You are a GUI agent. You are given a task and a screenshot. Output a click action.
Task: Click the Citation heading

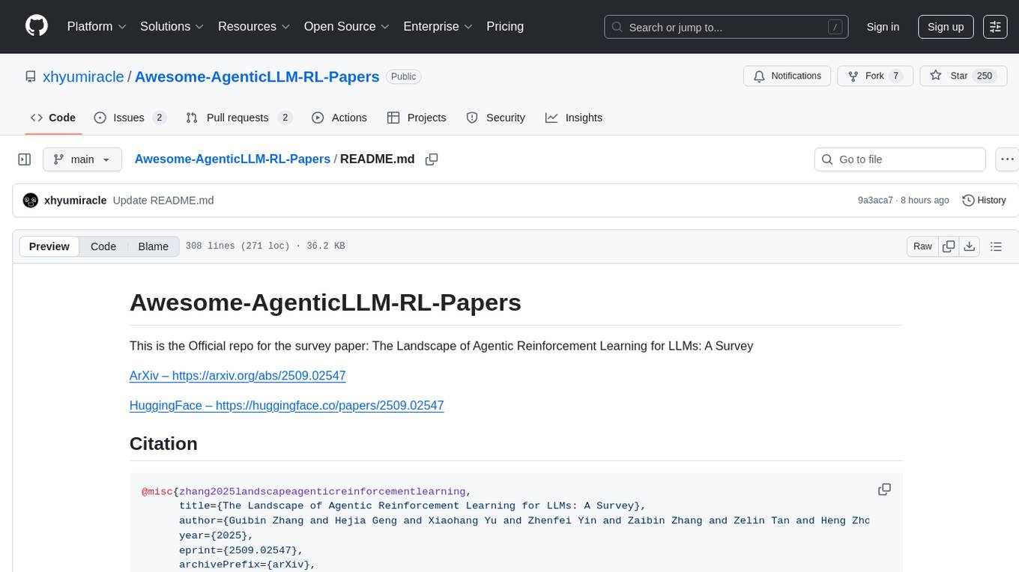(x=163, y=443)
